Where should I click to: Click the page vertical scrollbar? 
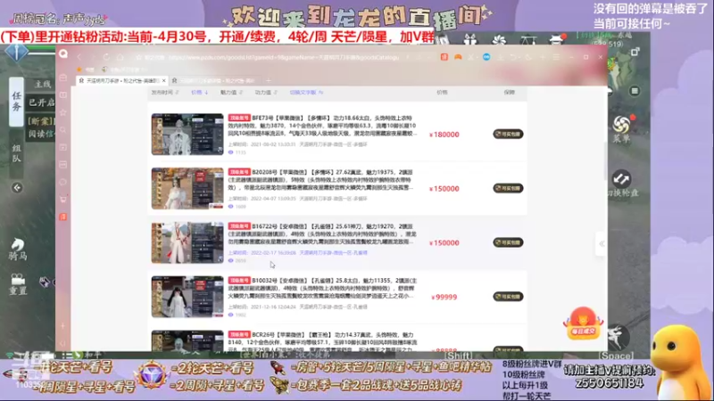605,160
